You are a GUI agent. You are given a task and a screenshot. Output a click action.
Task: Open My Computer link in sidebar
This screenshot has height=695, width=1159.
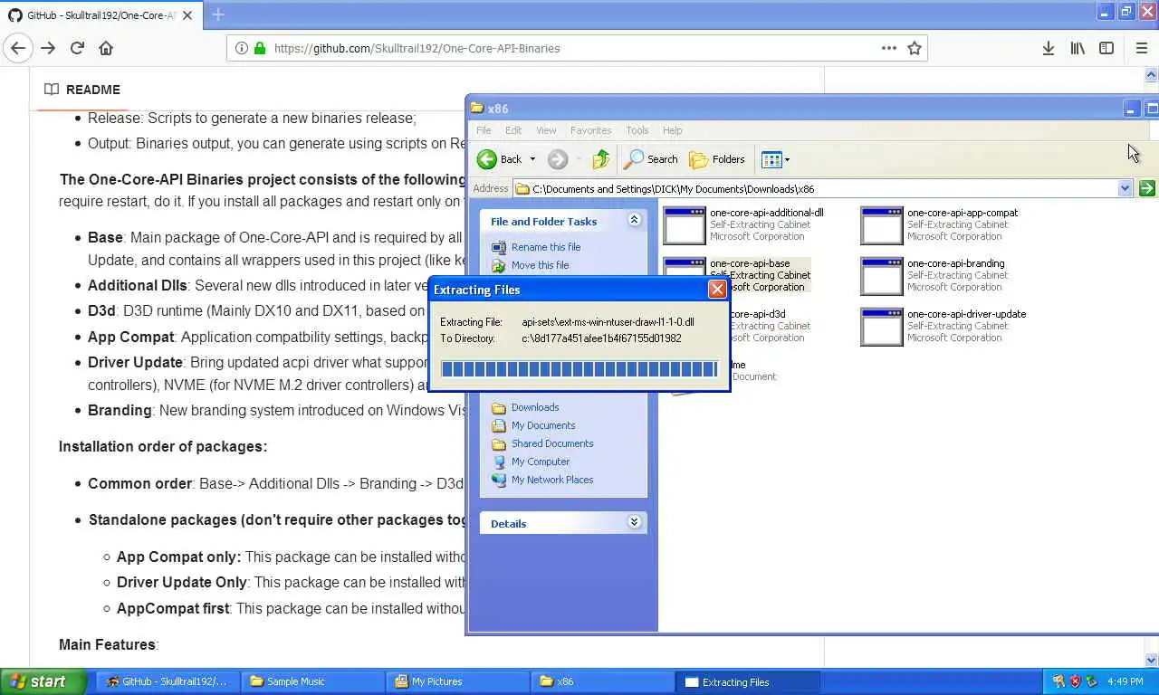pos(541,462)
